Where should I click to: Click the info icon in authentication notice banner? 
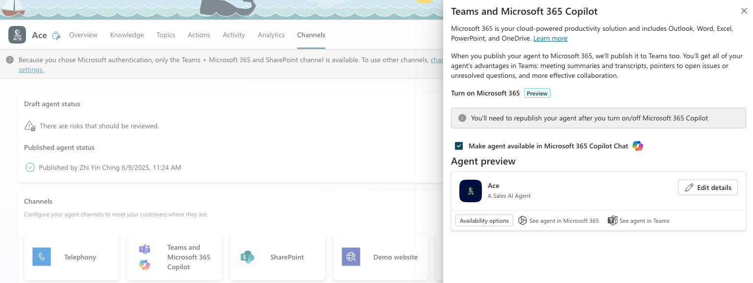[x=10, y=60]
